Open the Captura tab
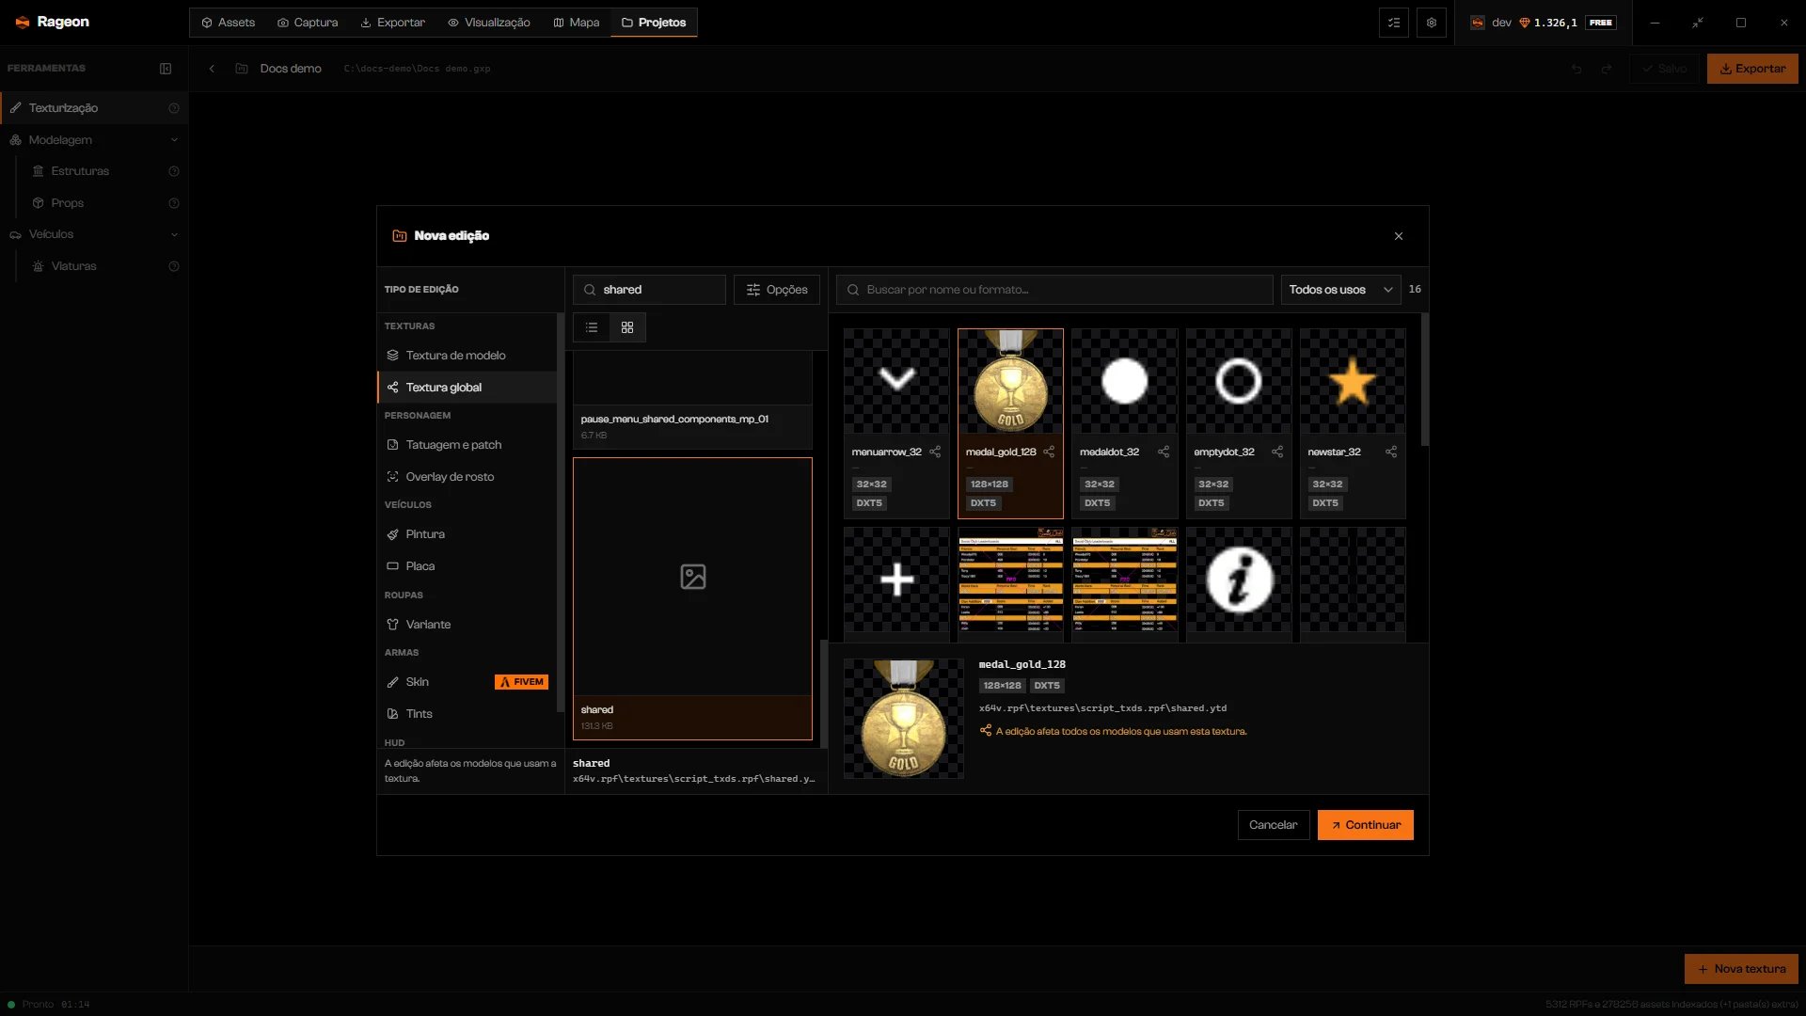The height and width of the screenshot is (1016, 1806). click(308, 23)
